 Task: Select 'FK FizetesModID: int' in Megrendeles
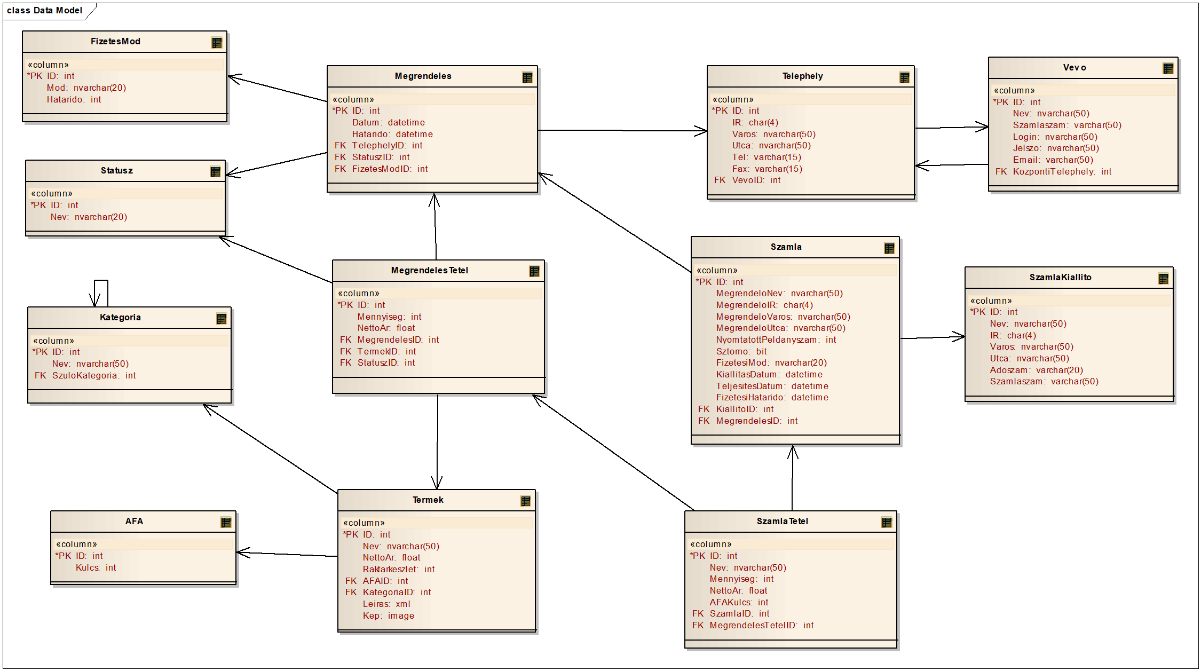[x=381, y=169]
